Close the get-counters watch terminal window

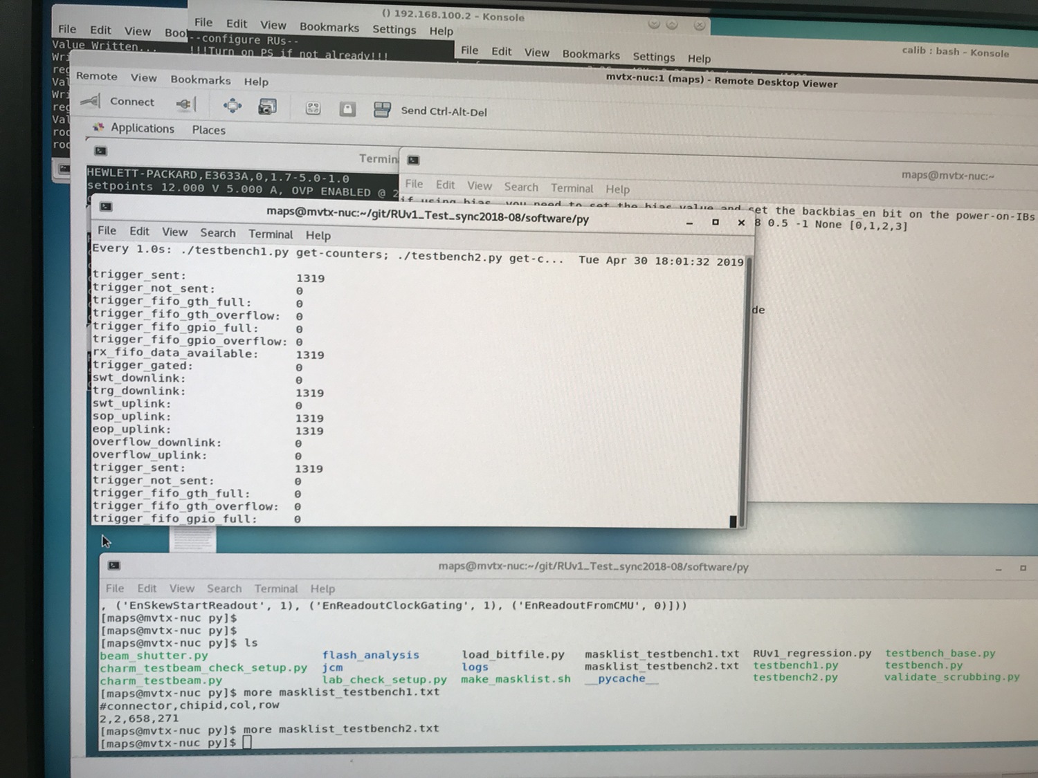[x=741, y=223]
